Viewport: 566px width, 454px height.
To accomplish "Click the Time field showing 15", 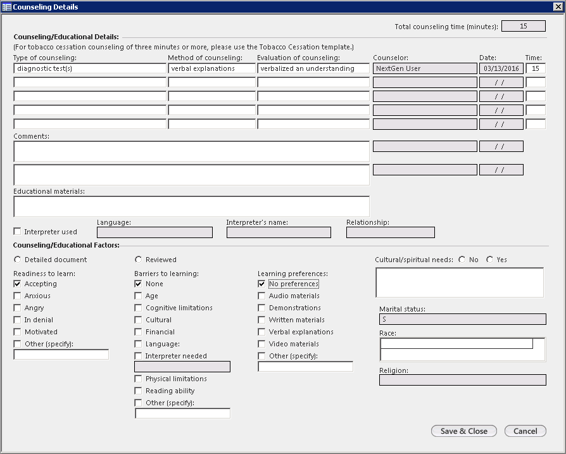I will (536, 68).
